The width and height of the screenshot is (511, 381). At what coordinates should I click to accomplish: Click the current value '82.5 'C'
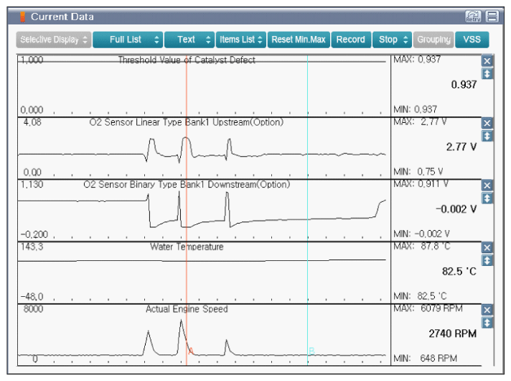coord(459,271)
